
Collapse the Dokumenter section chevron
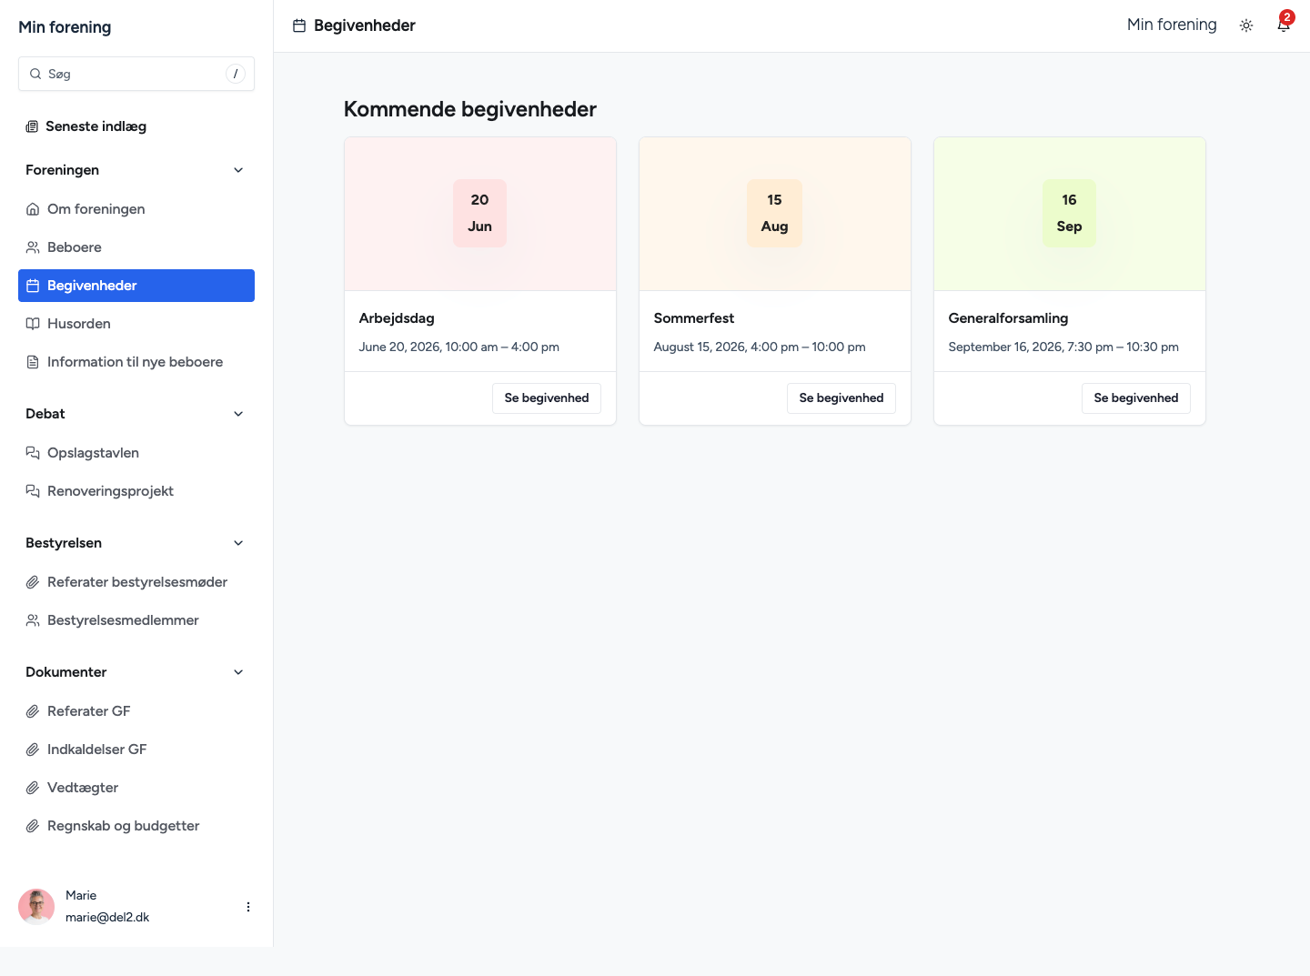coord(238,672)
